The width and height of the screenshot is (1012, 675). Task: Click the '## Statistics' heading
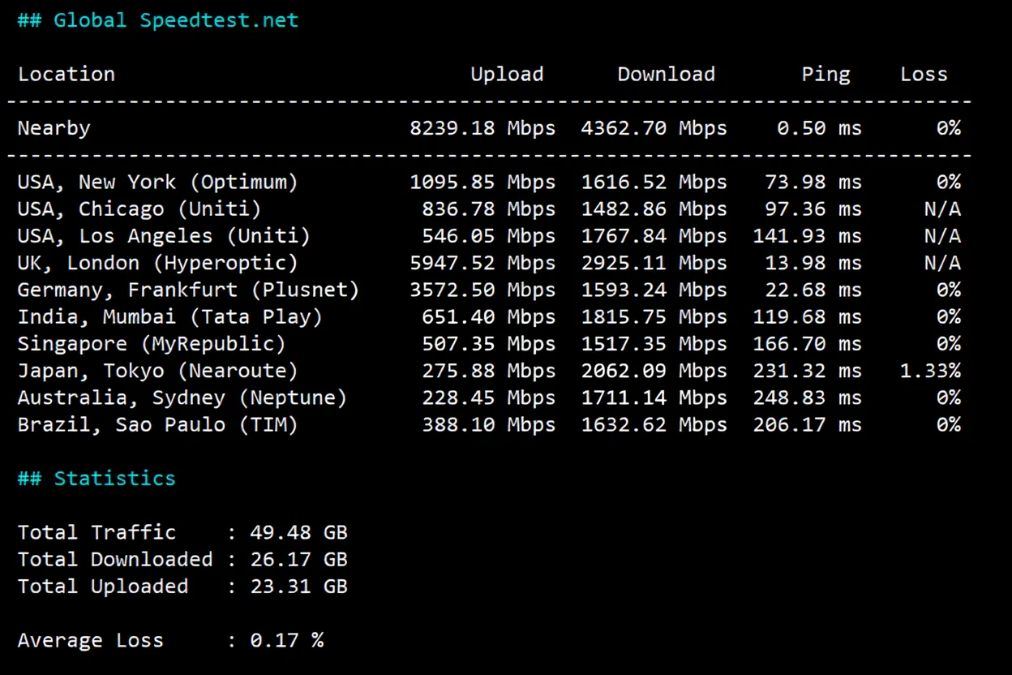coord(96,479)
